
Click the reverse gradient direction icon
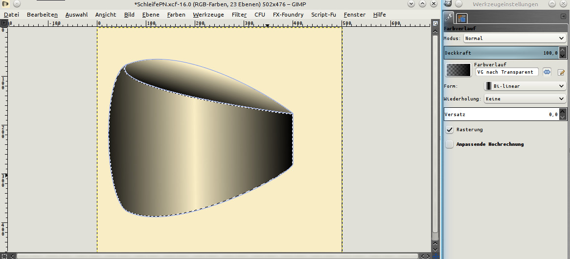(547, 72)
